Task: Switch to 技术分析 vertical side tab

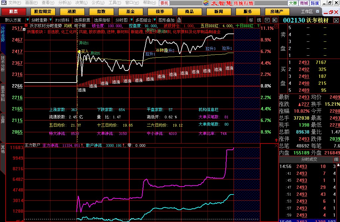Action: pos(3,64)
